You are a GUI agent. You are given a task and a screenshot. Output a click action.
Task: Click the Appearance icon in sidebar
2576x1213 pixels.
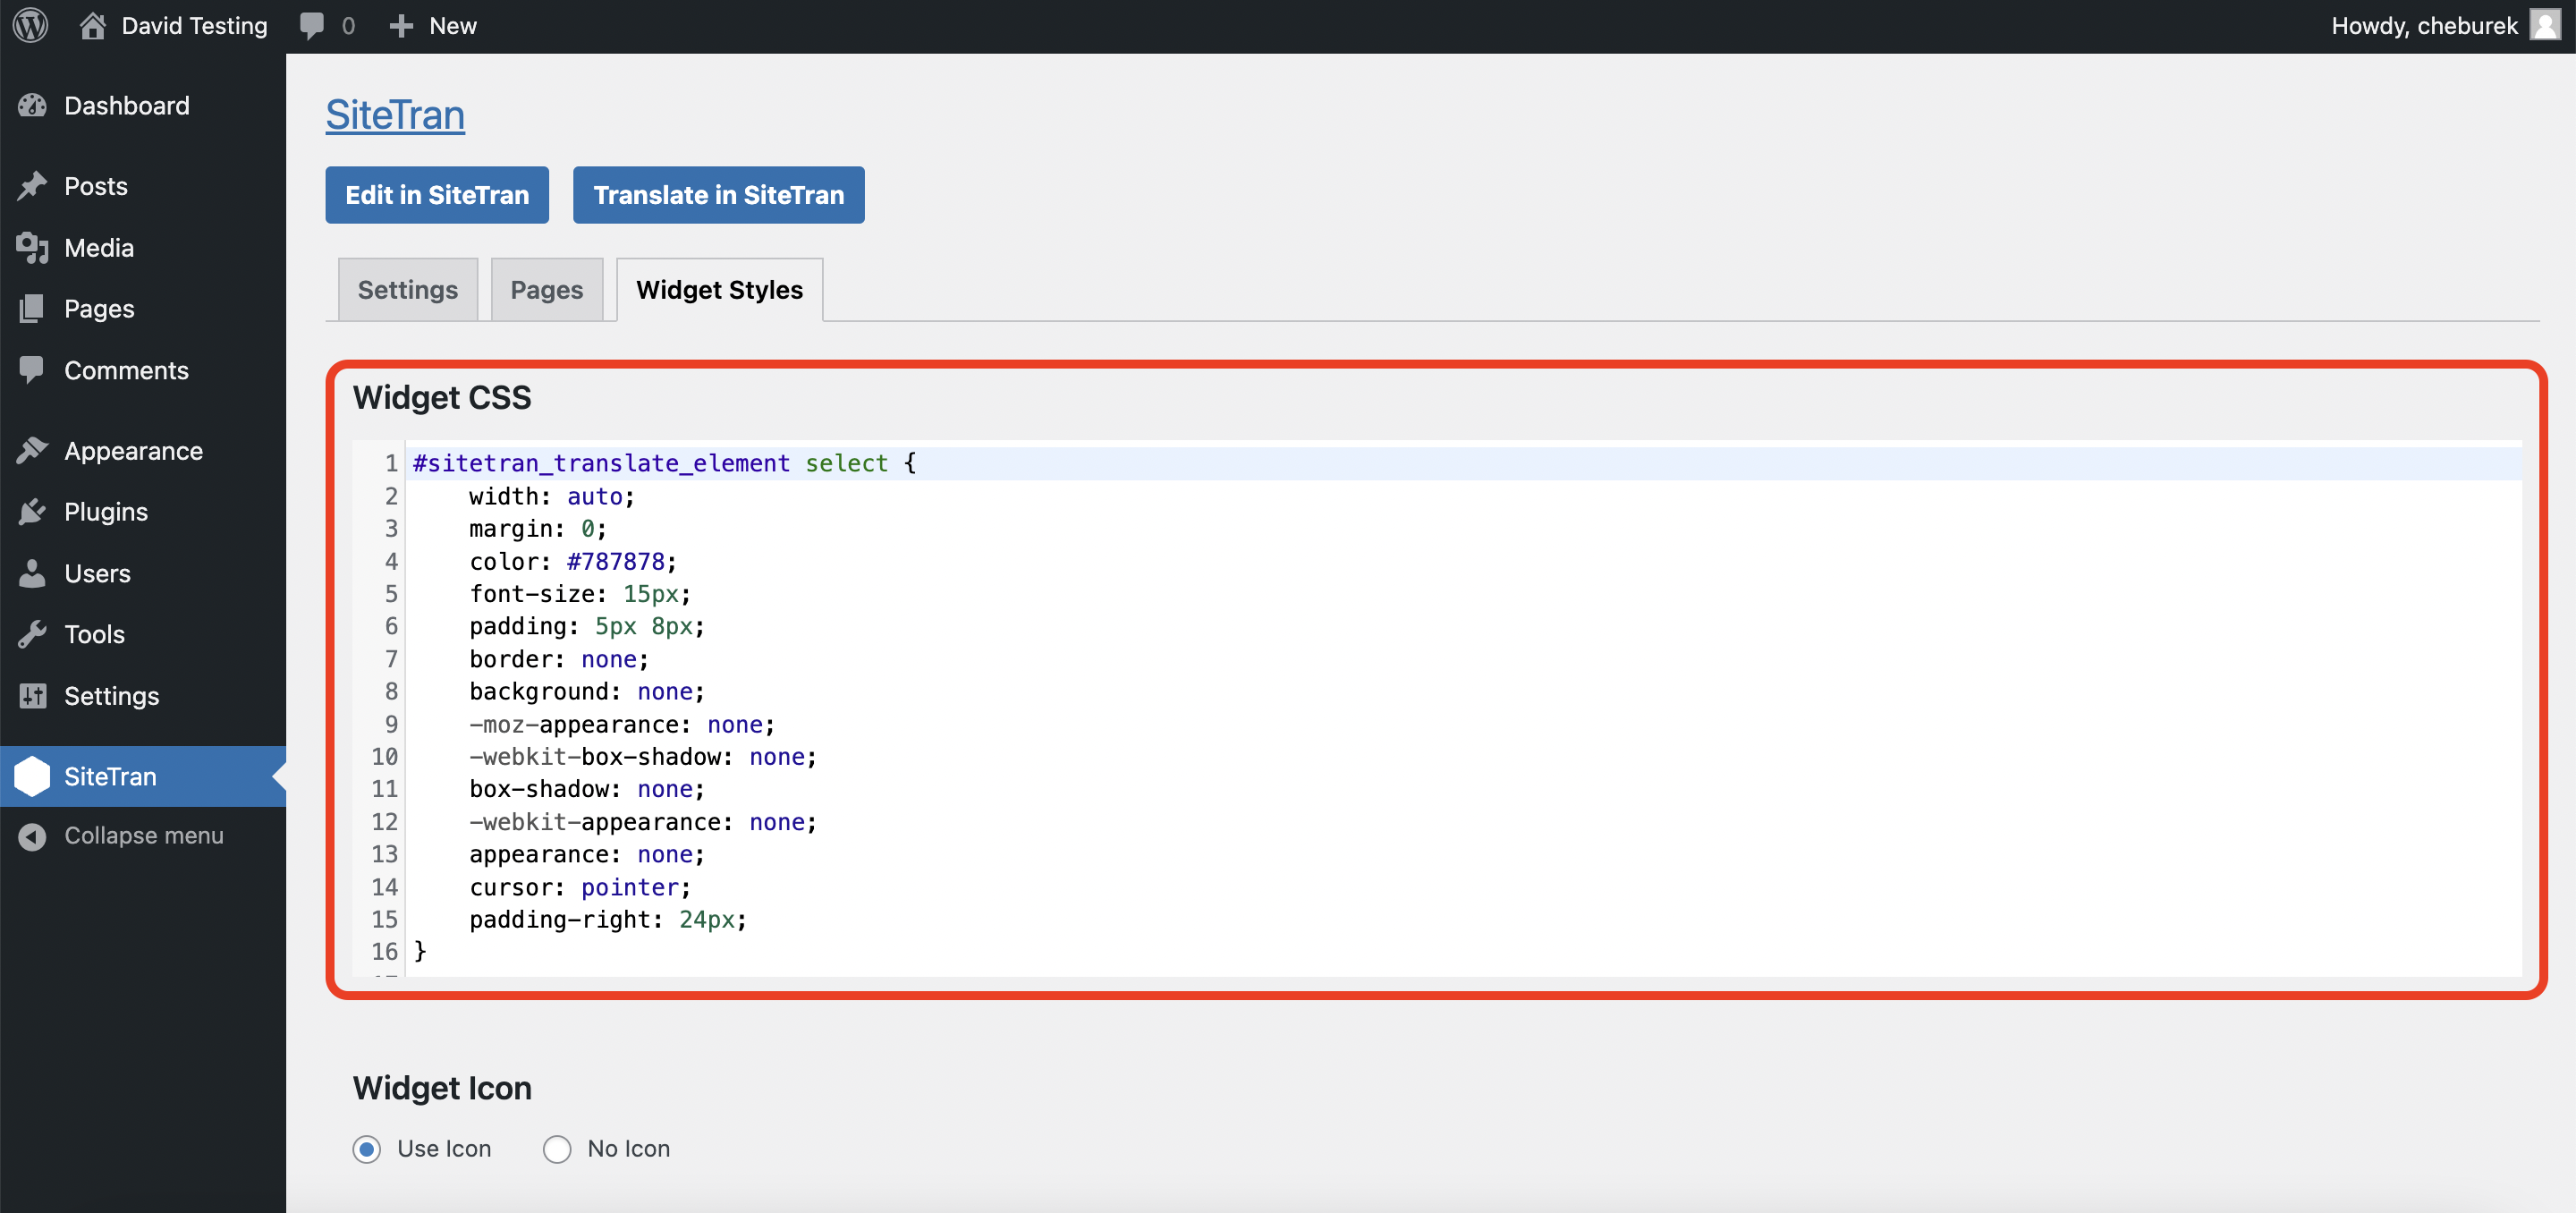point(33,450)
